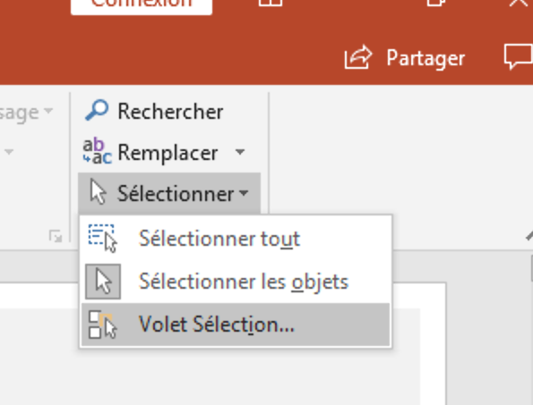The width and height of the screenshot is (533, 405).
Task: Collapse the Sélectionner dropdown arrow
Action: [x=244, y=193]
